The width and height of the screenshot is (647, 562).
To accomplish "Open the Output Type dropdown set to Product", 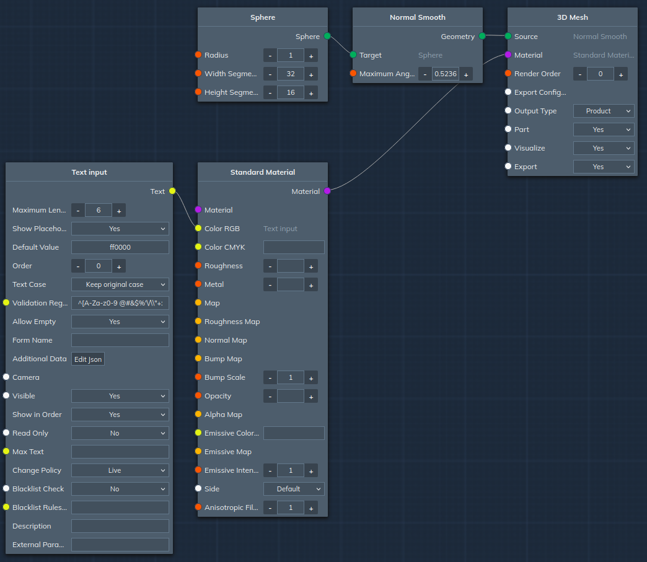I will tap(604, 111).
